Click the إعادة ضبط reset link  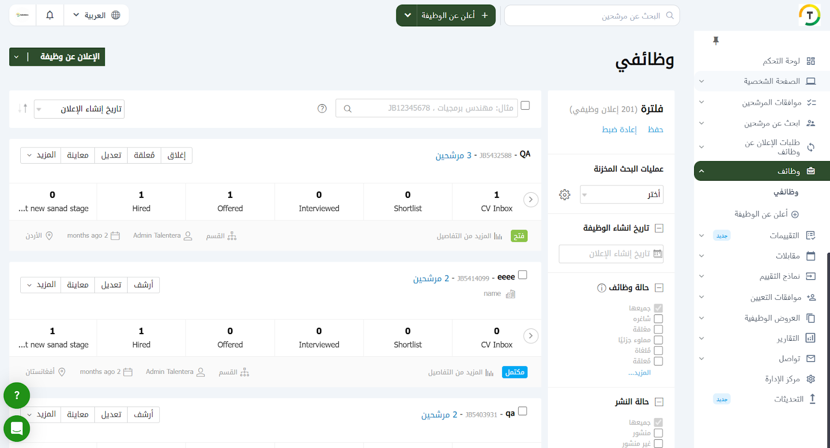tap(619, 129)
